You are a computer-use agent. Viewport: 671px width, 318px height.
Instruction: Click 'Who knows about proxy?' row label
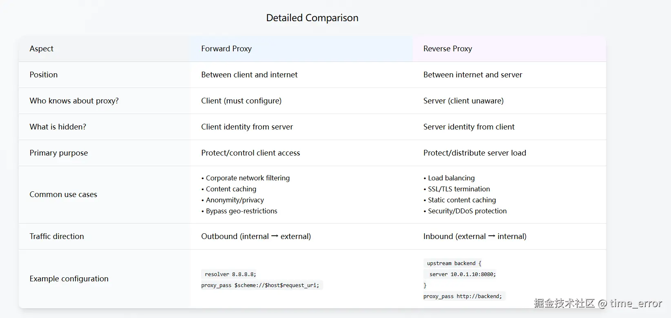click(x=74, y=101)
